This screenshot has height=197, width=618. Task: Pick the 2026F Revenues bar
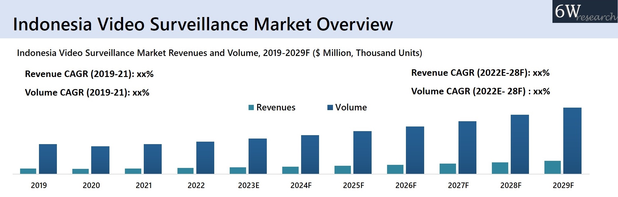(395, 169)
